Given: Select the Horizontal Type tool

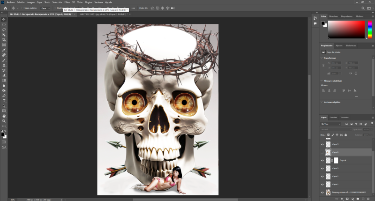Looking at the screenshot, I should click(x=4, y=100).
